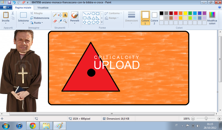Select the Pencil tool
This screenshot has width=222, height=130.
(x=55, y=15)
